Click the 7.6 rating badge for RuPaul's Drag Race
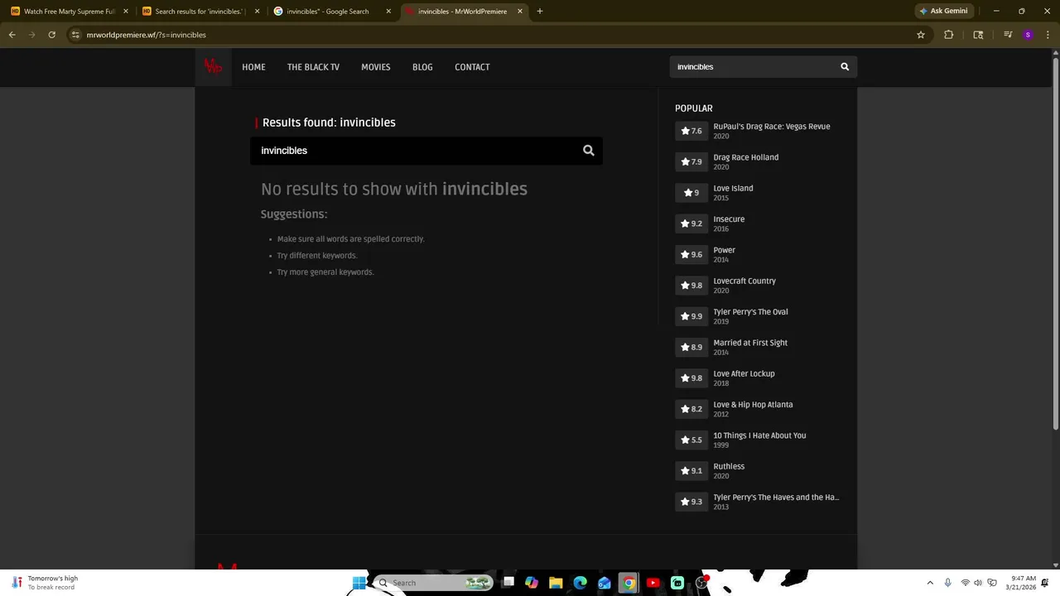1060x596 pixels. (x=691, y=131)
